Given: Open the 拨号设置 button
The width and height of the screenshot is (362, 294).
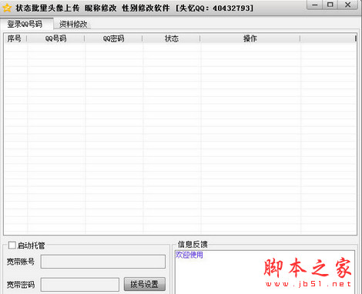Looking at the screenshot, I should coord(145,284).
